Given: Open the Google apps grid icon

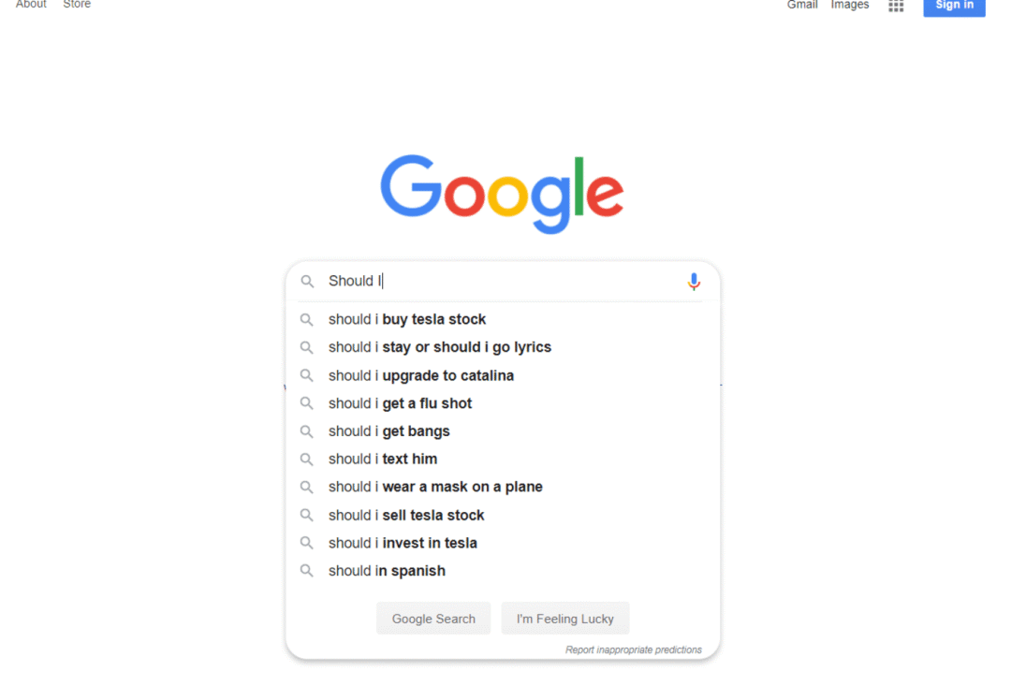Looking at the screenshot, I should [x=896, y=6].
